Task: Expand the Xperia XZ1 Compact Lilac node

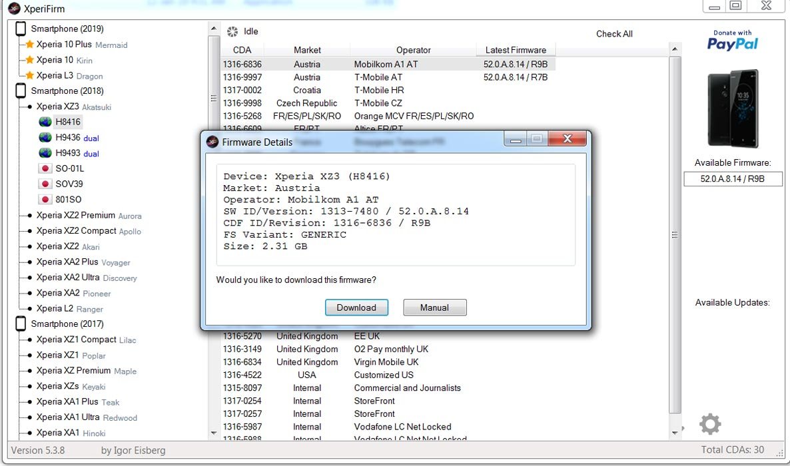Action: click(29, 340)
